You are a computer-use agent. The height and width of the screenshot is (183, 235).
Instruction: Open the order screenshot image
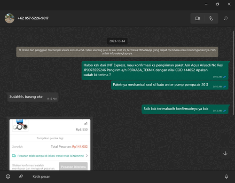[50, 144]
